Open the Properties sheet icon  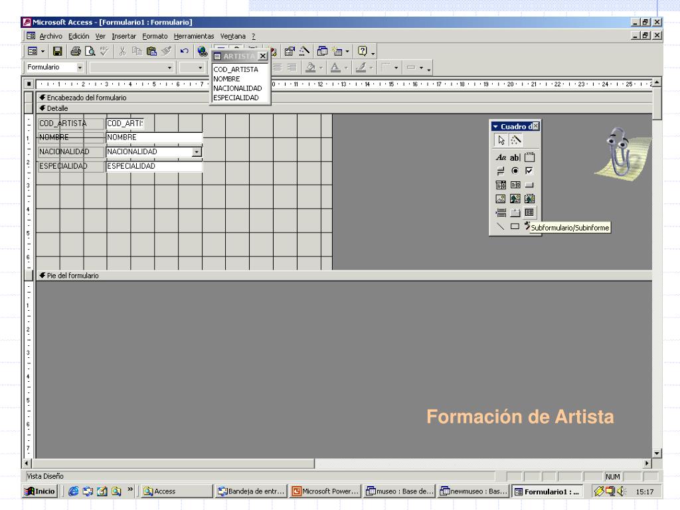(290, 51)
